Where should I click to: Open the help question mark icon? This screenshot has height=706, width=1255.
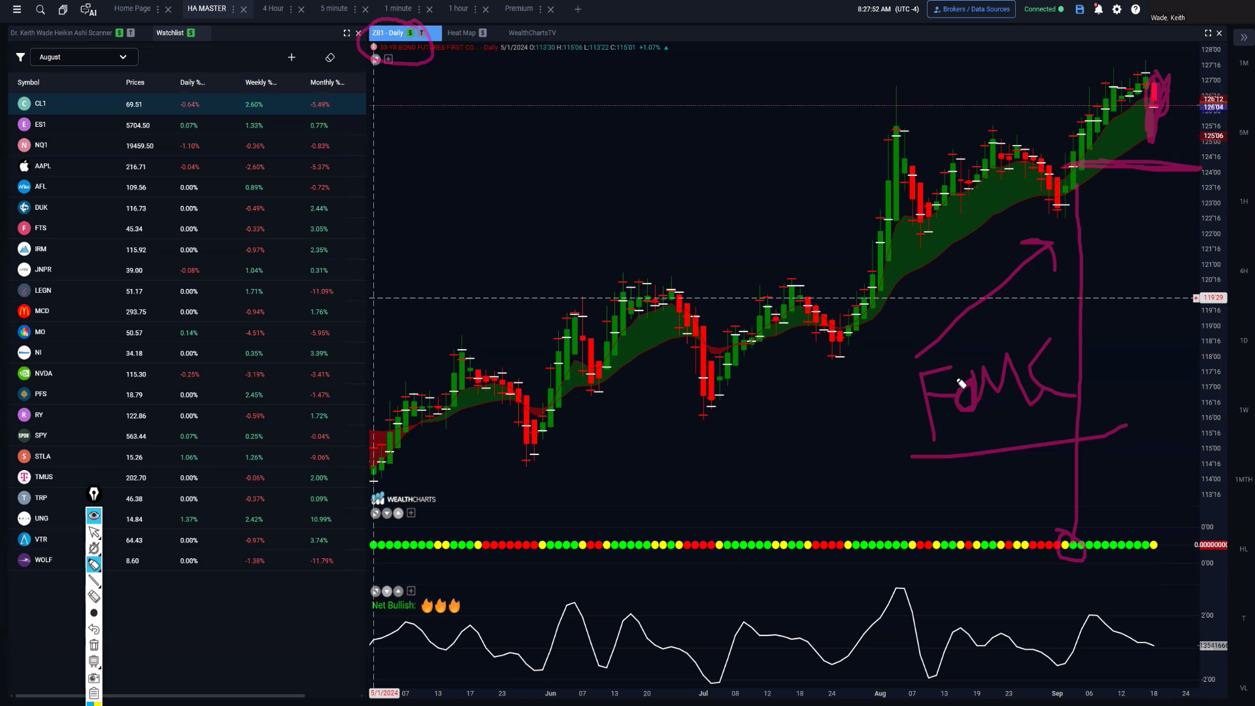[x=1135, y=9]
